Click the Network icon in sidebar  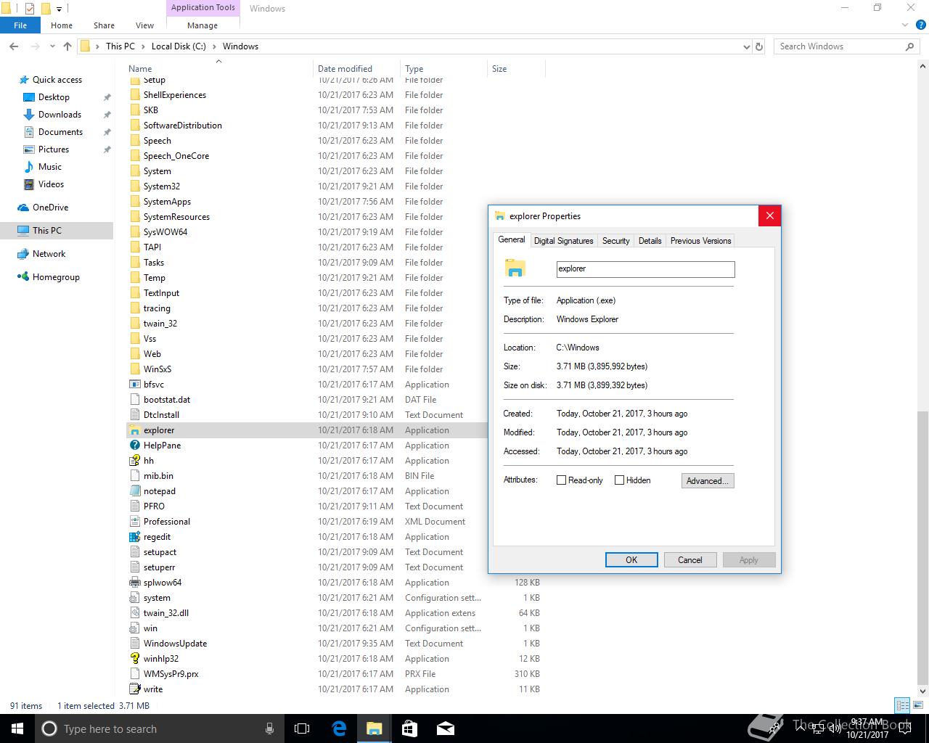[x=23, y=254]
